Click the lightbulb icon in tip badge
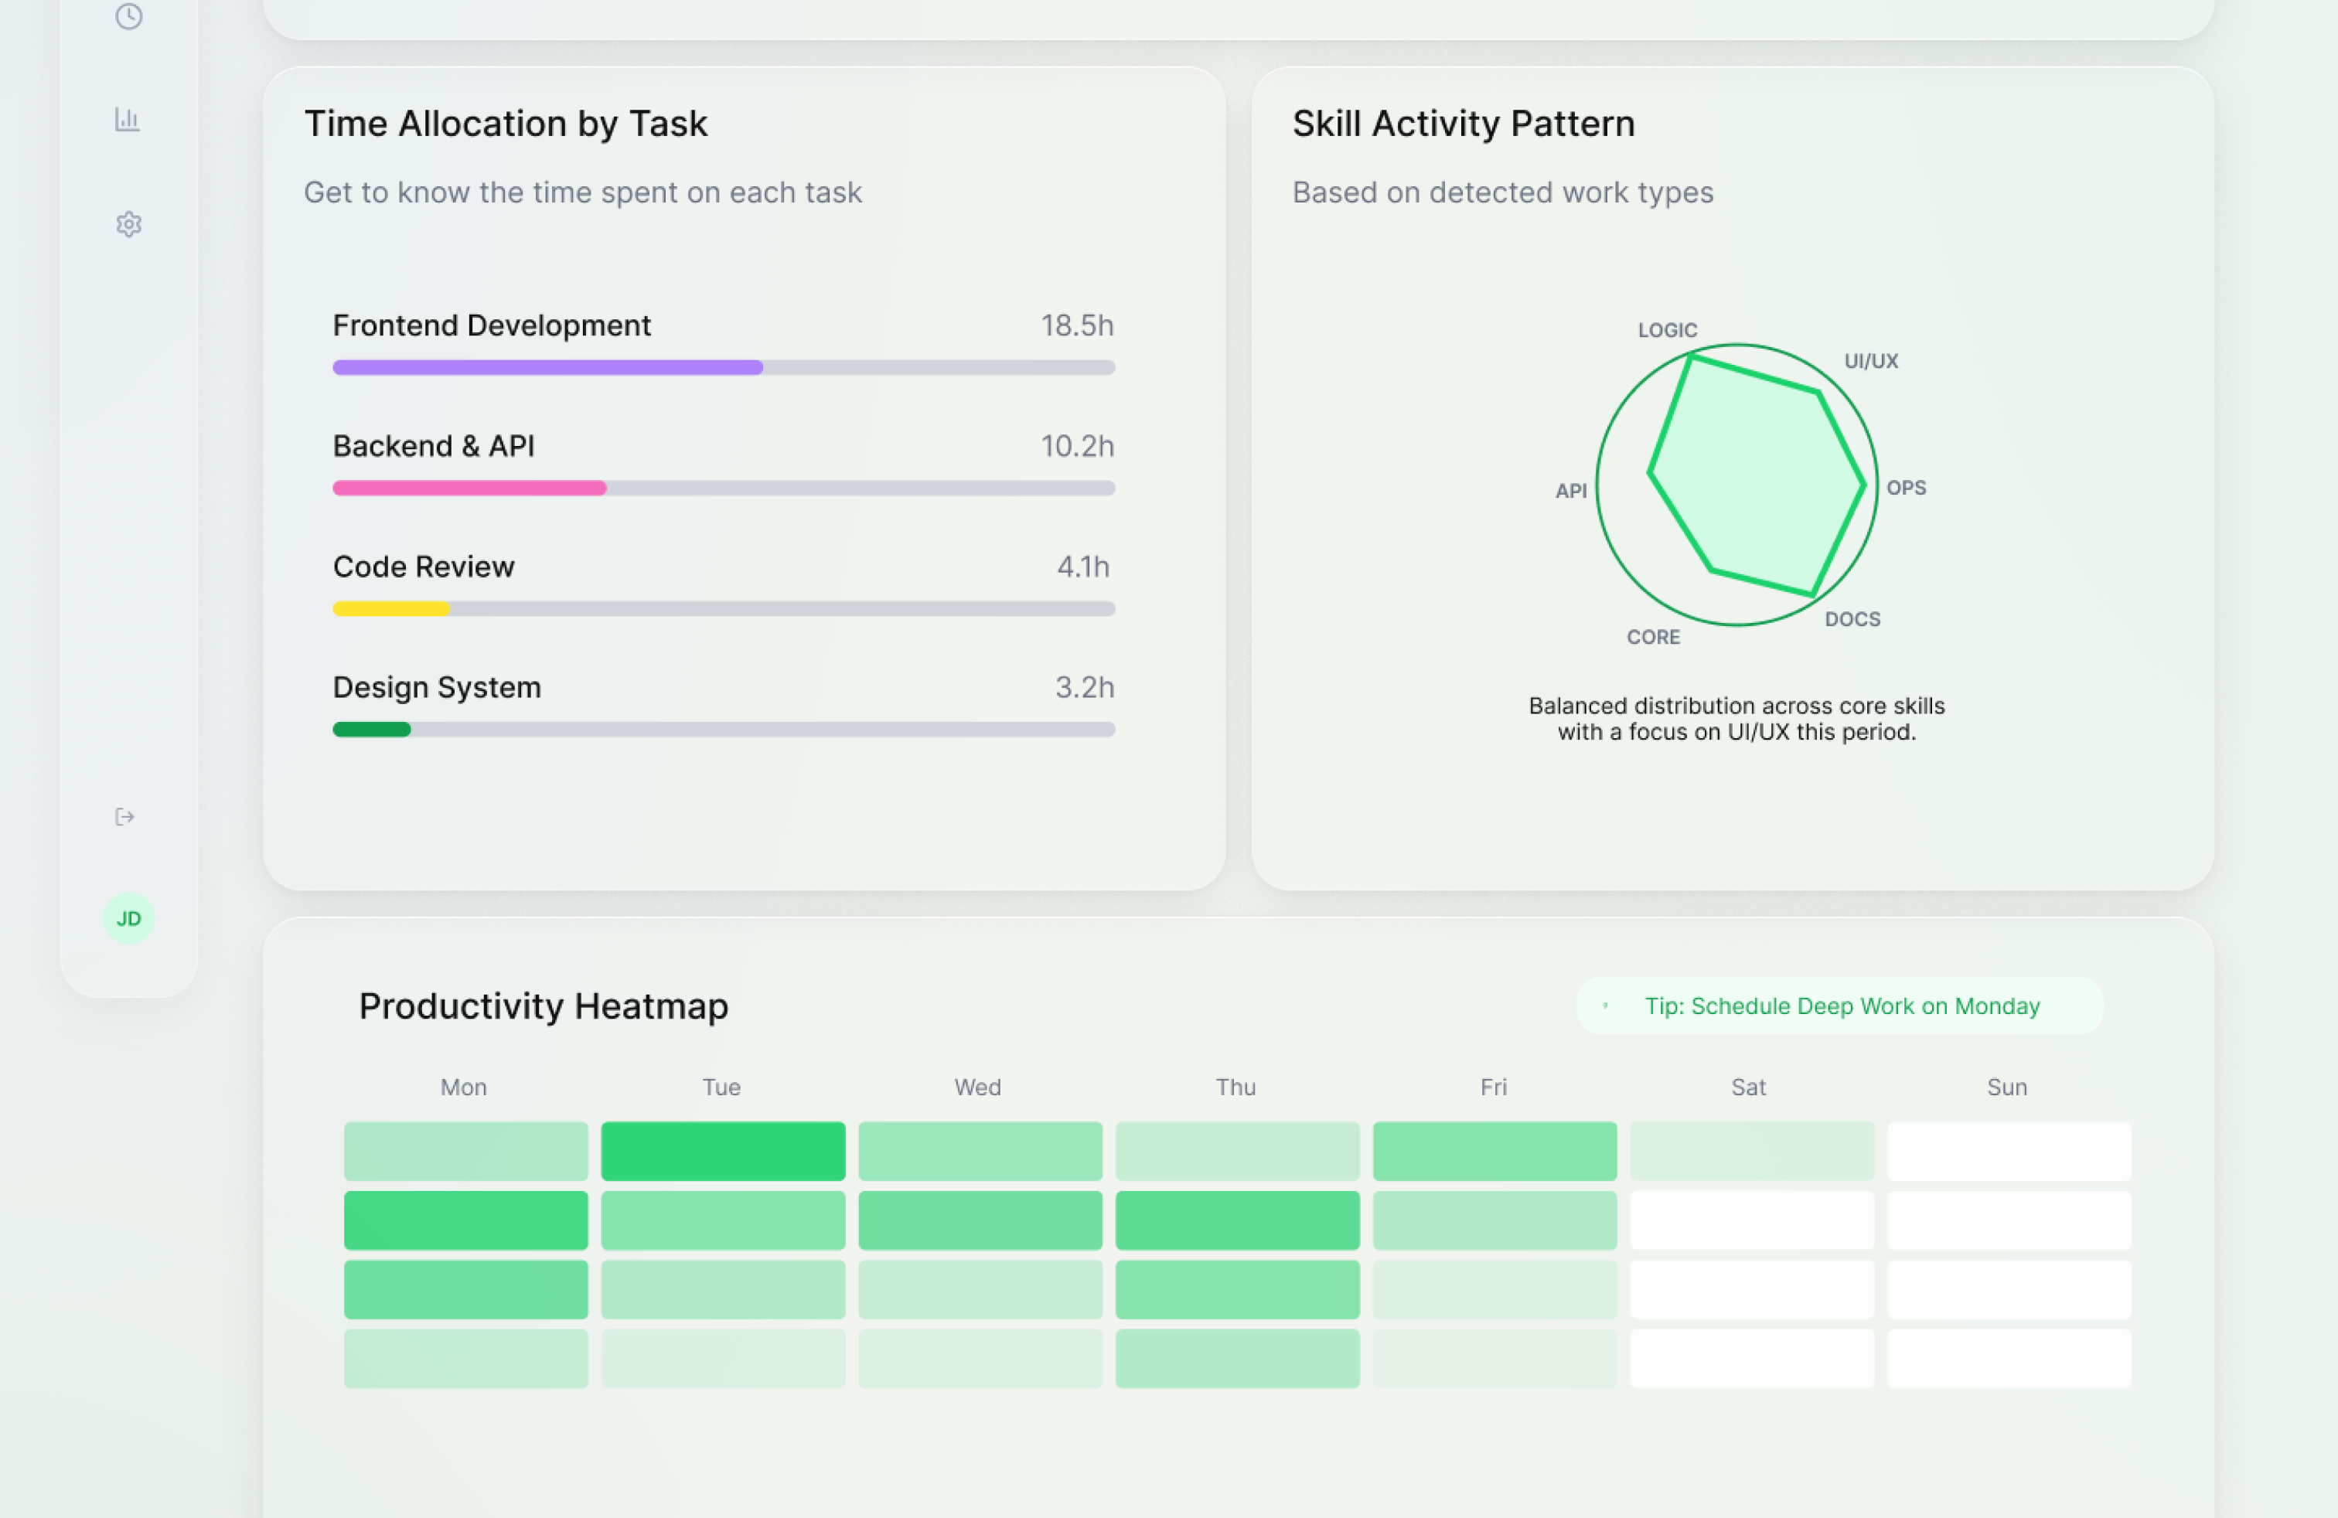Viewport: 2338px width, 1518px height. pyautogui.click(x=1605, y=1006)
